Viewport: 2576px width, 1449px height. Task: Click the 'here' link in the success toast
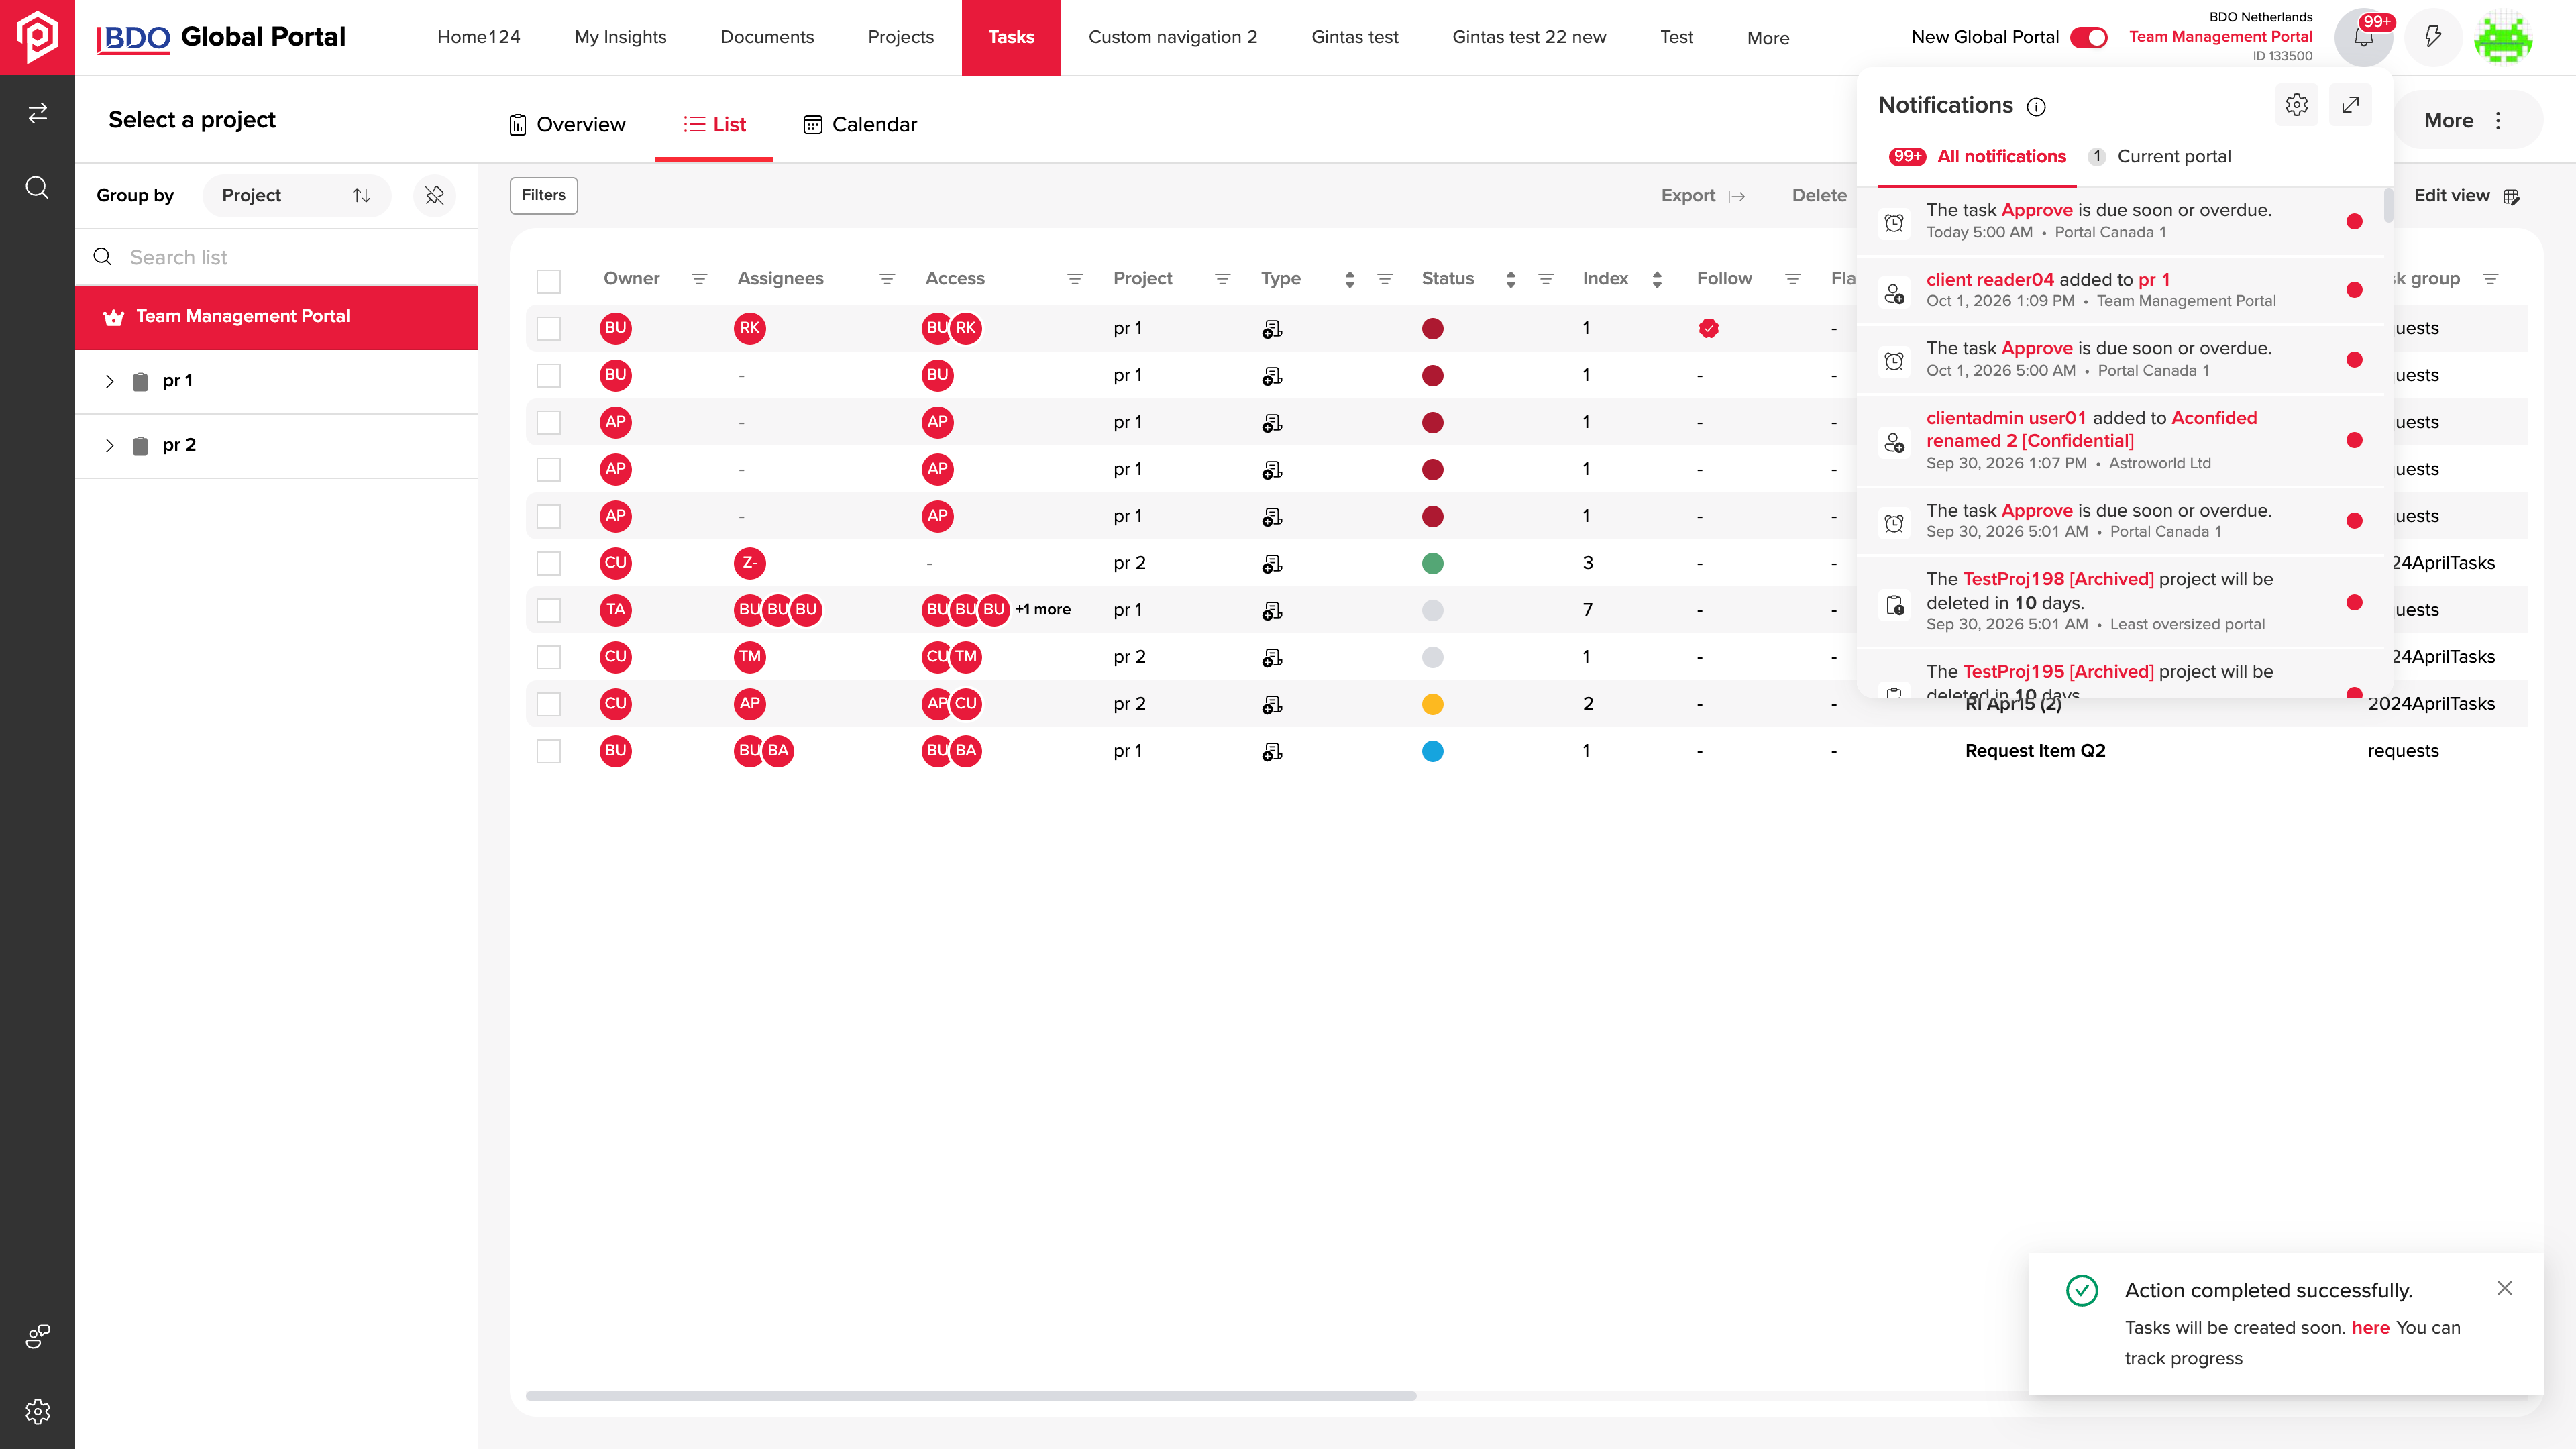[x=2370, y=1327]
